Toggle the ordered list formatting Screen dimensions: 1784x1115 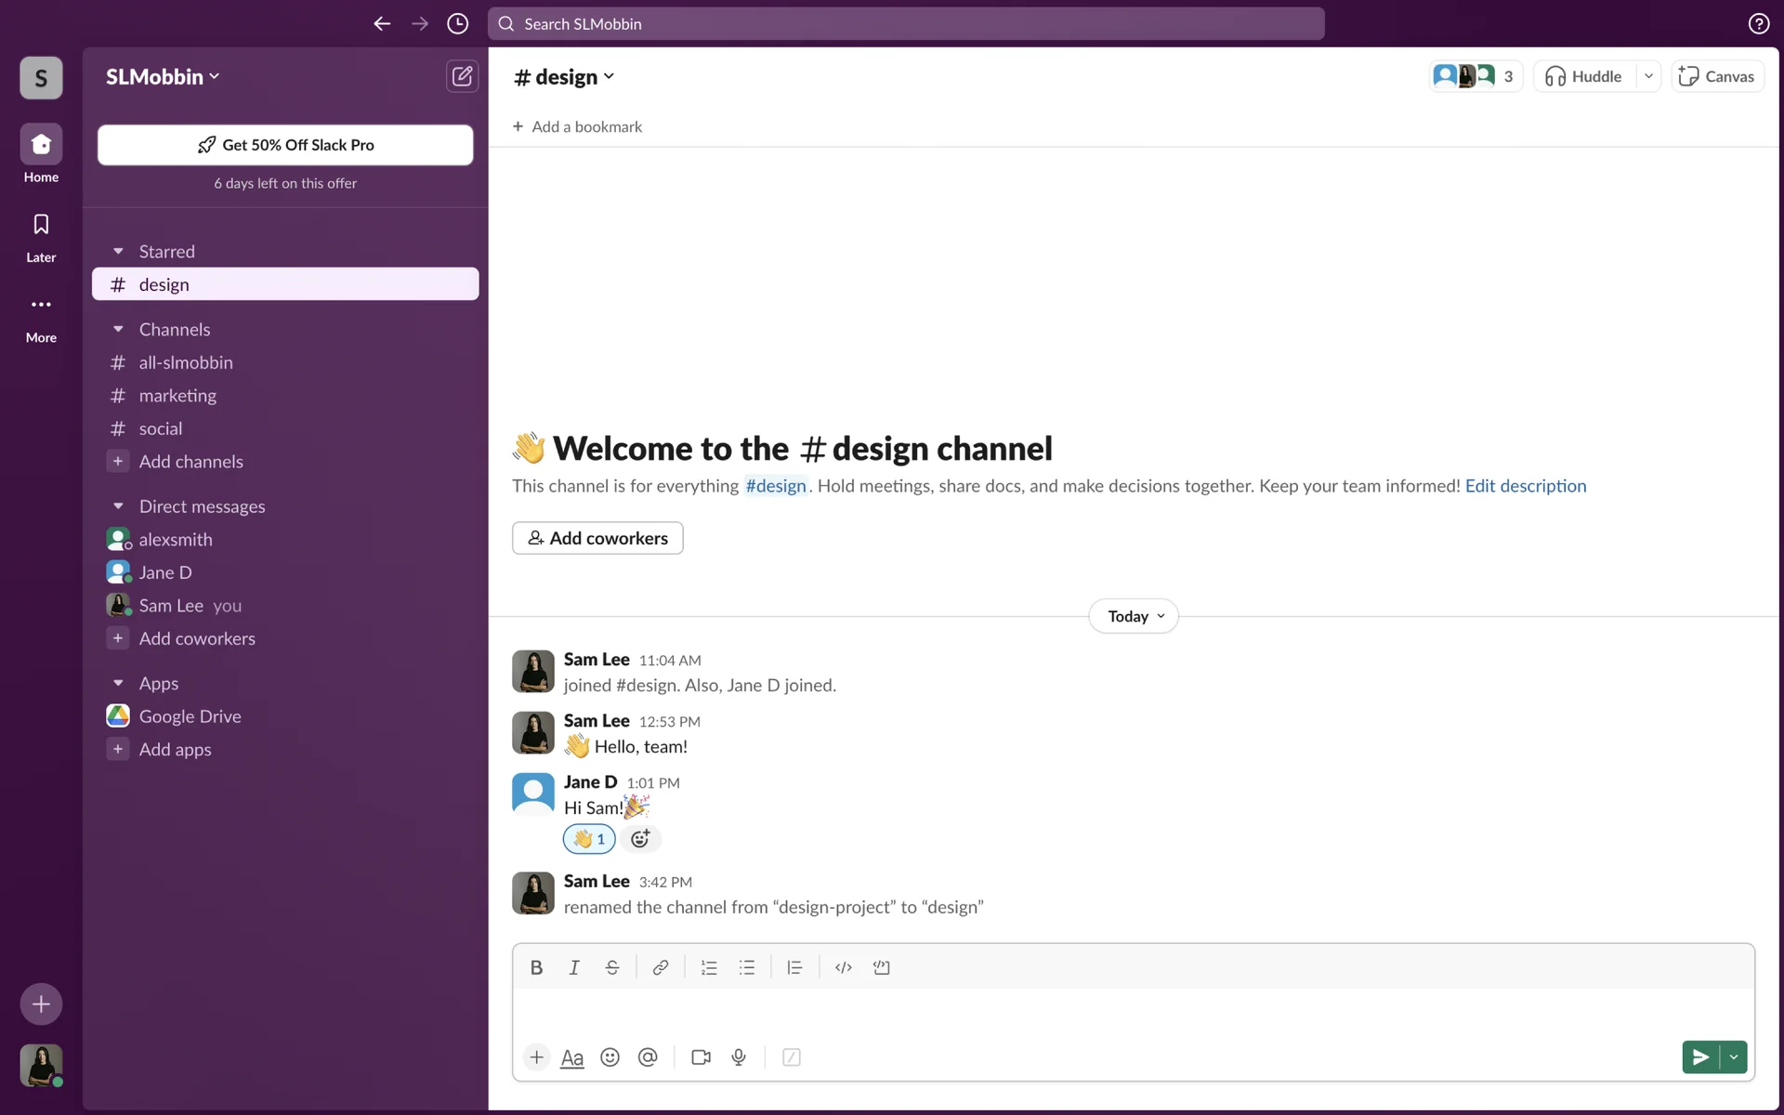click(709, 967)
